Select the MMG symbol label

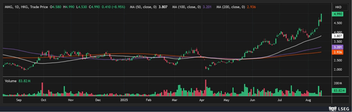pos(8,7)
